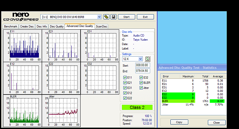239x129 pixels.
Task: Click Copy in the Statistics window
Action: [179, 122]
